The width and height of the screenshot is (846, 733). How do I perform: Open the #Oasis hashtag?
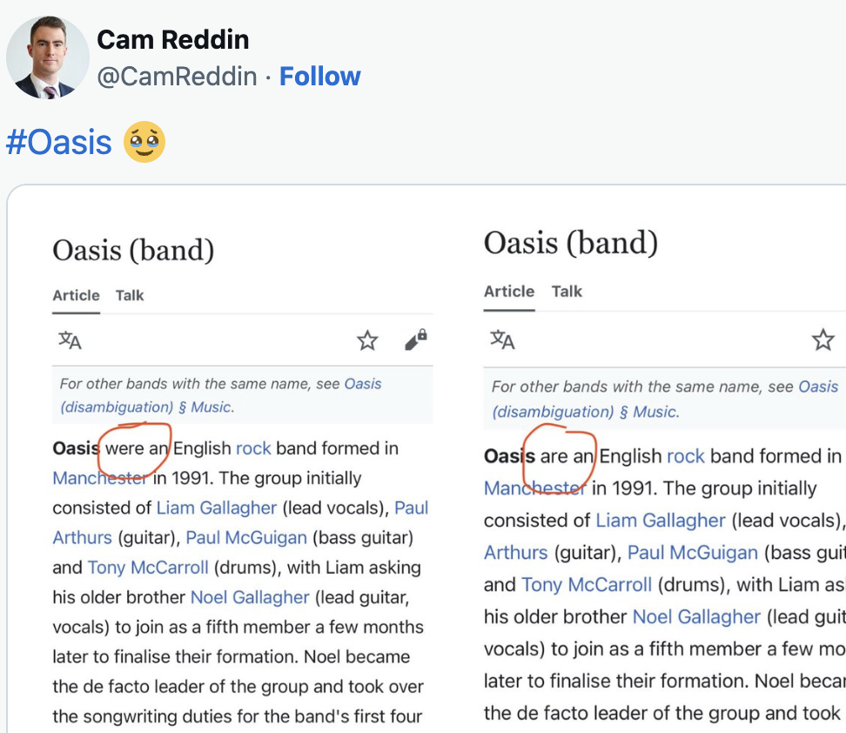[59, 142]
